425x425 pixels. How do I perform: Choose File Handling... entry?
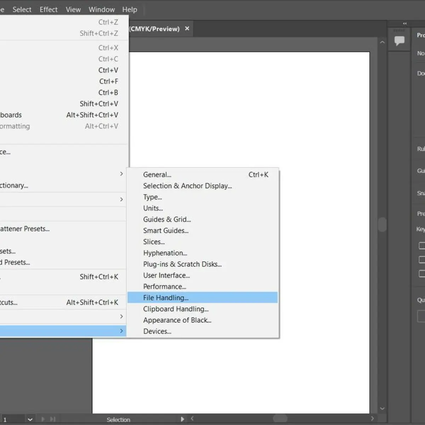[203, 298]
